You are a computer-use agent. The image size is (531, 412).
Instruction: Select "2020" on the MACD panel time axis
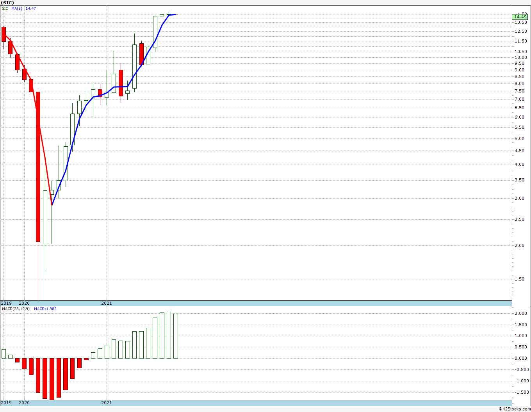(x=24, y=403)
